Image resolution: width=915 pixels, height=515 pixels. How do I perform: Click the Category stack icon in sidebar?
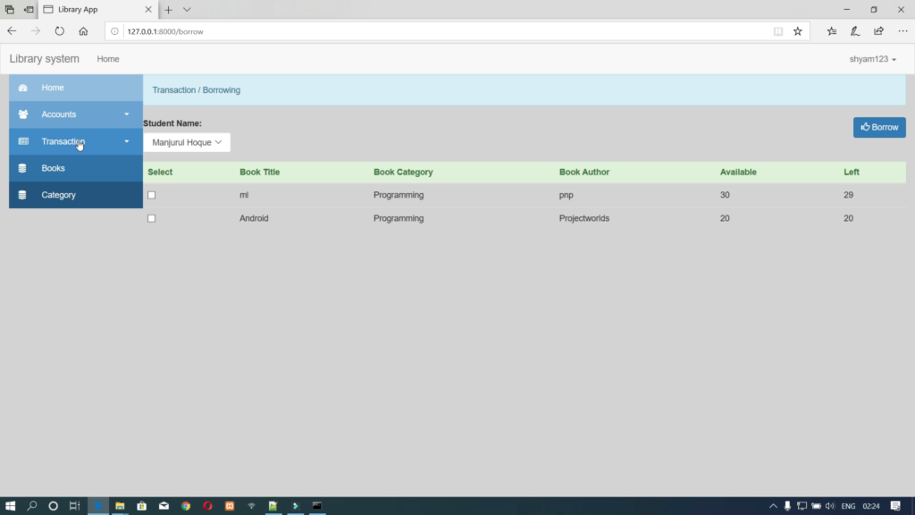click(22, 195)
